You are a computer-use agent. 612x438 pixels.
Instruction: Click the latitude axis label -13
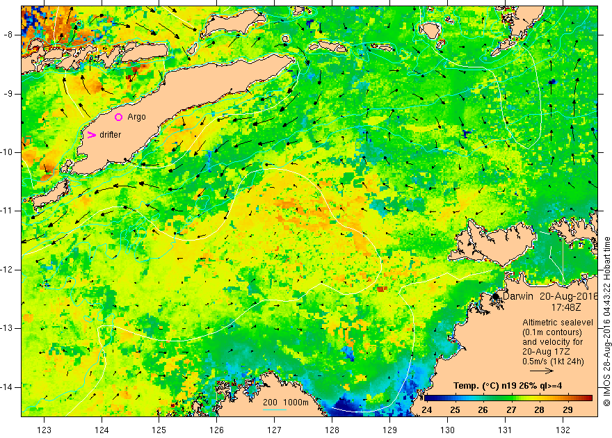click(7, 328)
